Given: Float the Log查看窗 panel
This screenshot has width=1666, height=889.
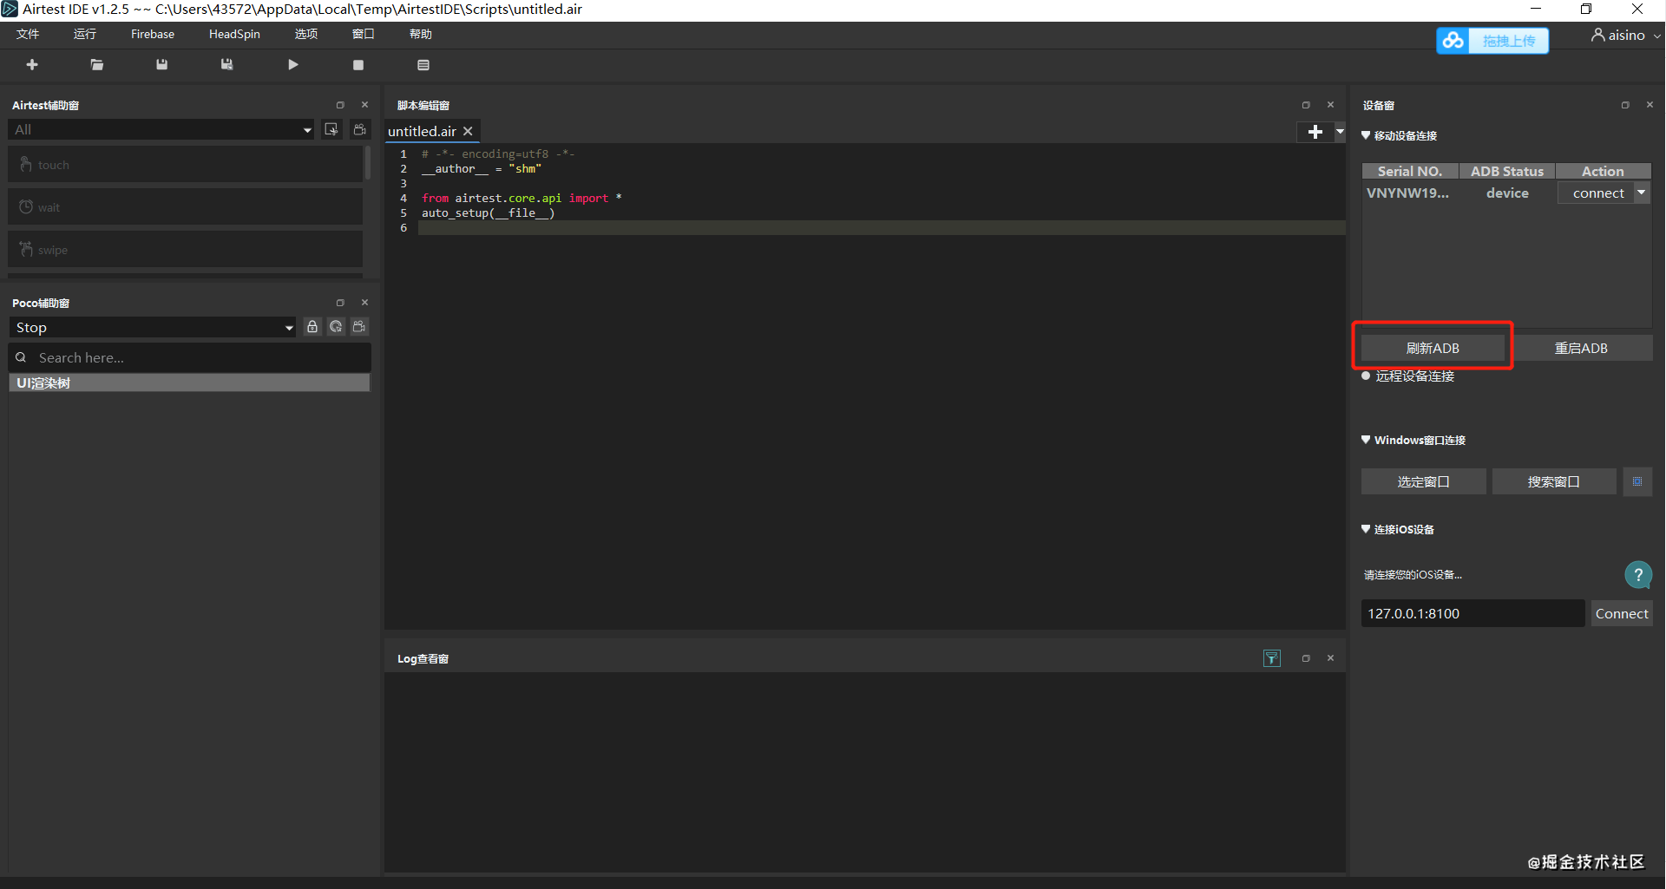Looking at the screenshot, I should [1306, 658].
